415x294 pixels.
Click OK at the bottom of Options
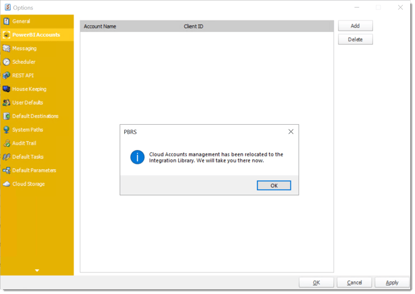(x=316, y=283)
